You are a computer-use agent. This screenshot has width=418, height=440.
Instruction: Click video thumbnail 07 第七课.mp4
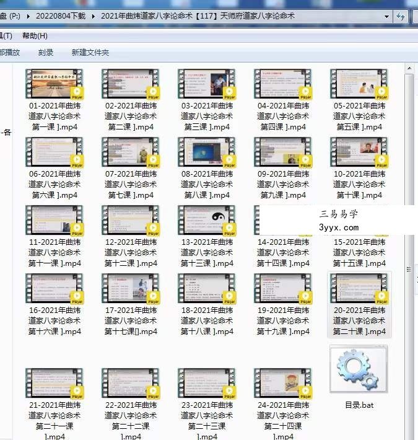[131, 152]
